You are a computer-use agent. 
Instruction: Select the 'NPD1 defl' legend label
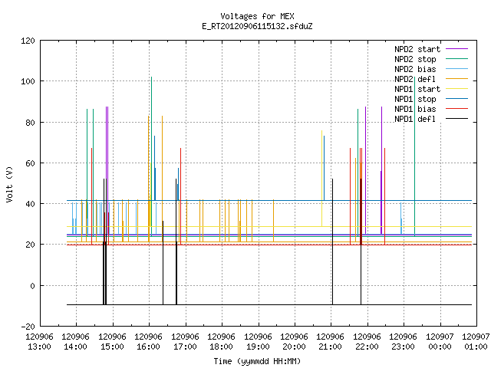click(415, 120)
